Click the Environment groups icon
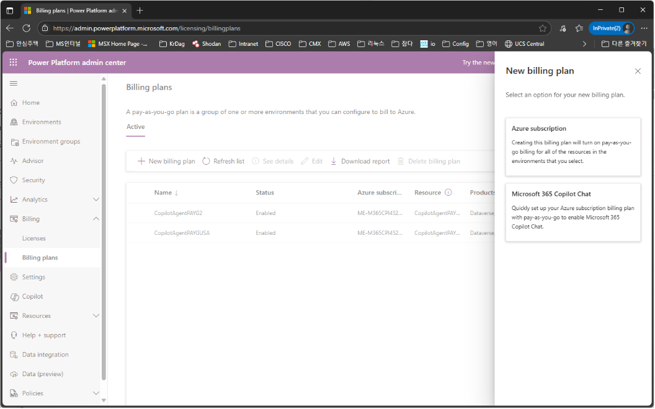Viewport: 655px width, 409px height. 14,141
